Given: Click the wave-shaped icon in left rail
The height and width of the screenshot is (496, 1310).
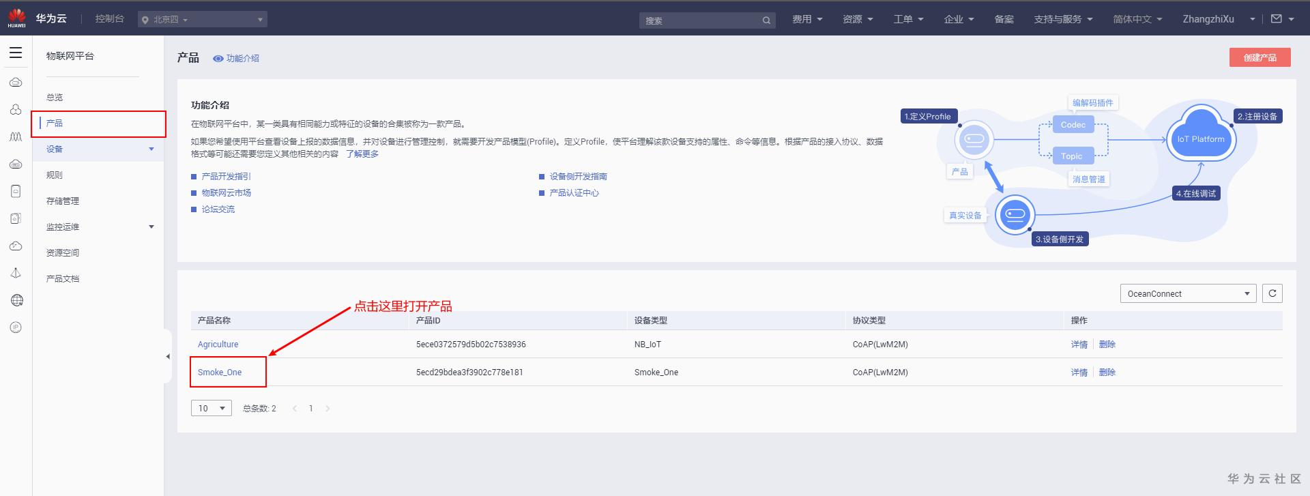Looking at the screenshot, I should click(x=16, y=137).
